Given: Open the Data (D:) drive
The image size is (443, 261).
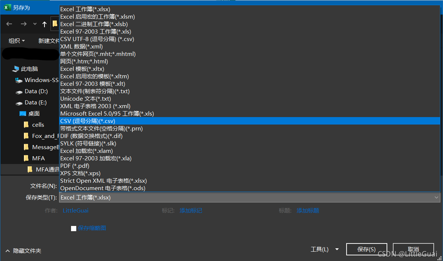Looking at the screenshot, I should (x=36, y=91).
